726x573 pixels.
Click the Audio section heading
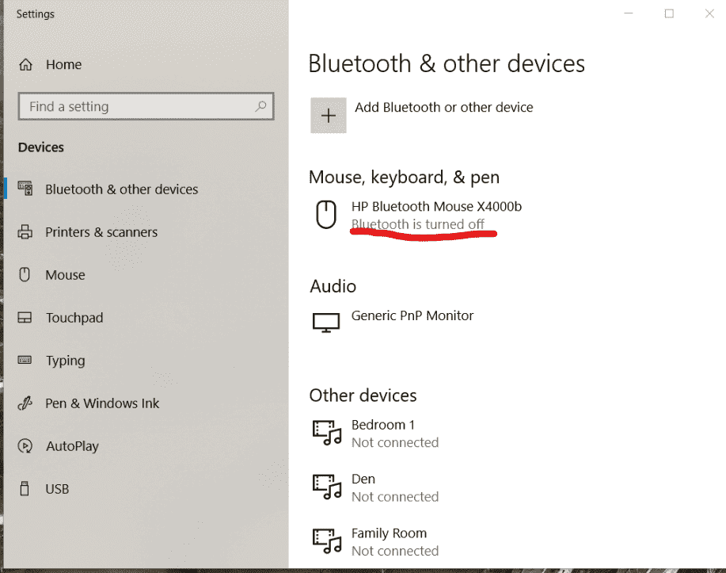click(x=333, y=287)
